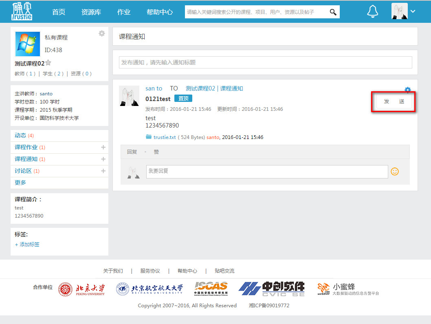Add new 讨论区 post with plus icon
This screenshot has width=431, height=324.
[103, 171]
